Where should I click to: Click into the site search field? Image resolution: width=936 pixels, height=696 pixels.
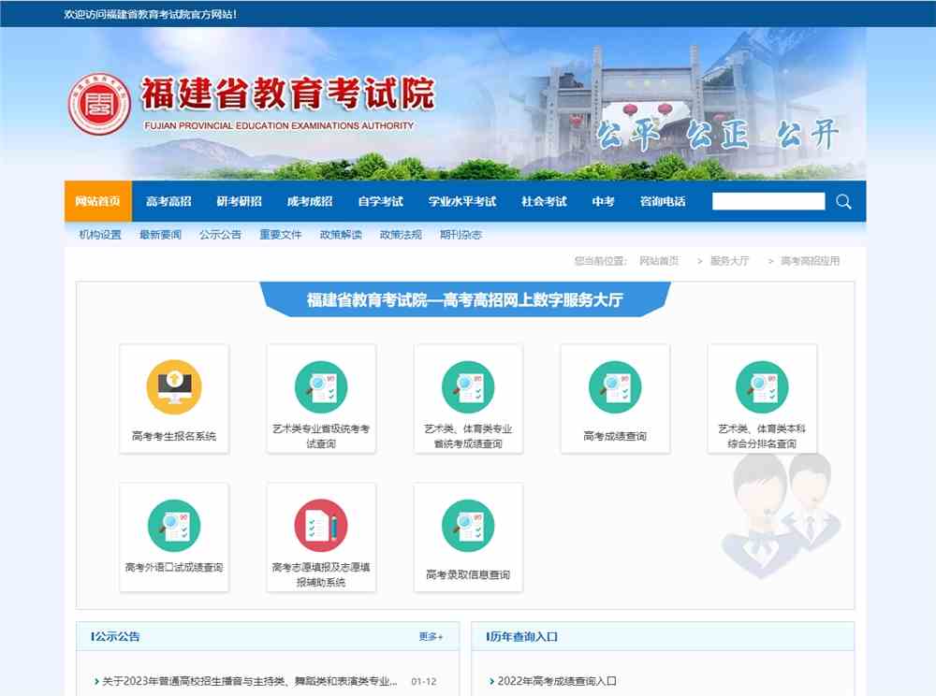[768, 201]
